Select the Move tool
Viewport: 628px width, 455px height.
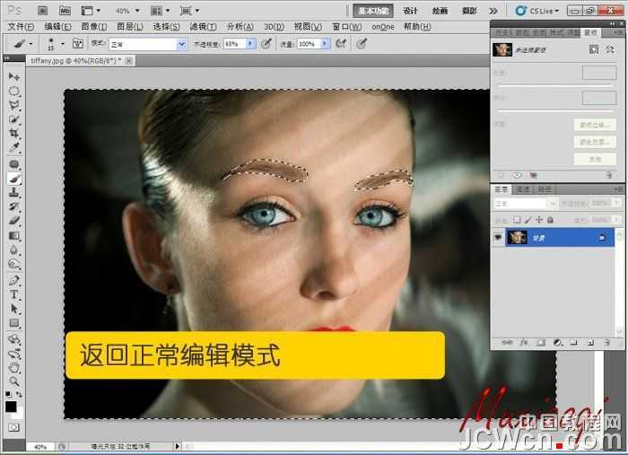coord(14,76)
